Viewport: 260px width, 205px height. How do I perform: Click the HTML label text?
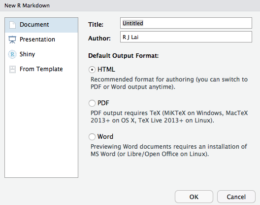pyautogui.click(x=106, y=69)
